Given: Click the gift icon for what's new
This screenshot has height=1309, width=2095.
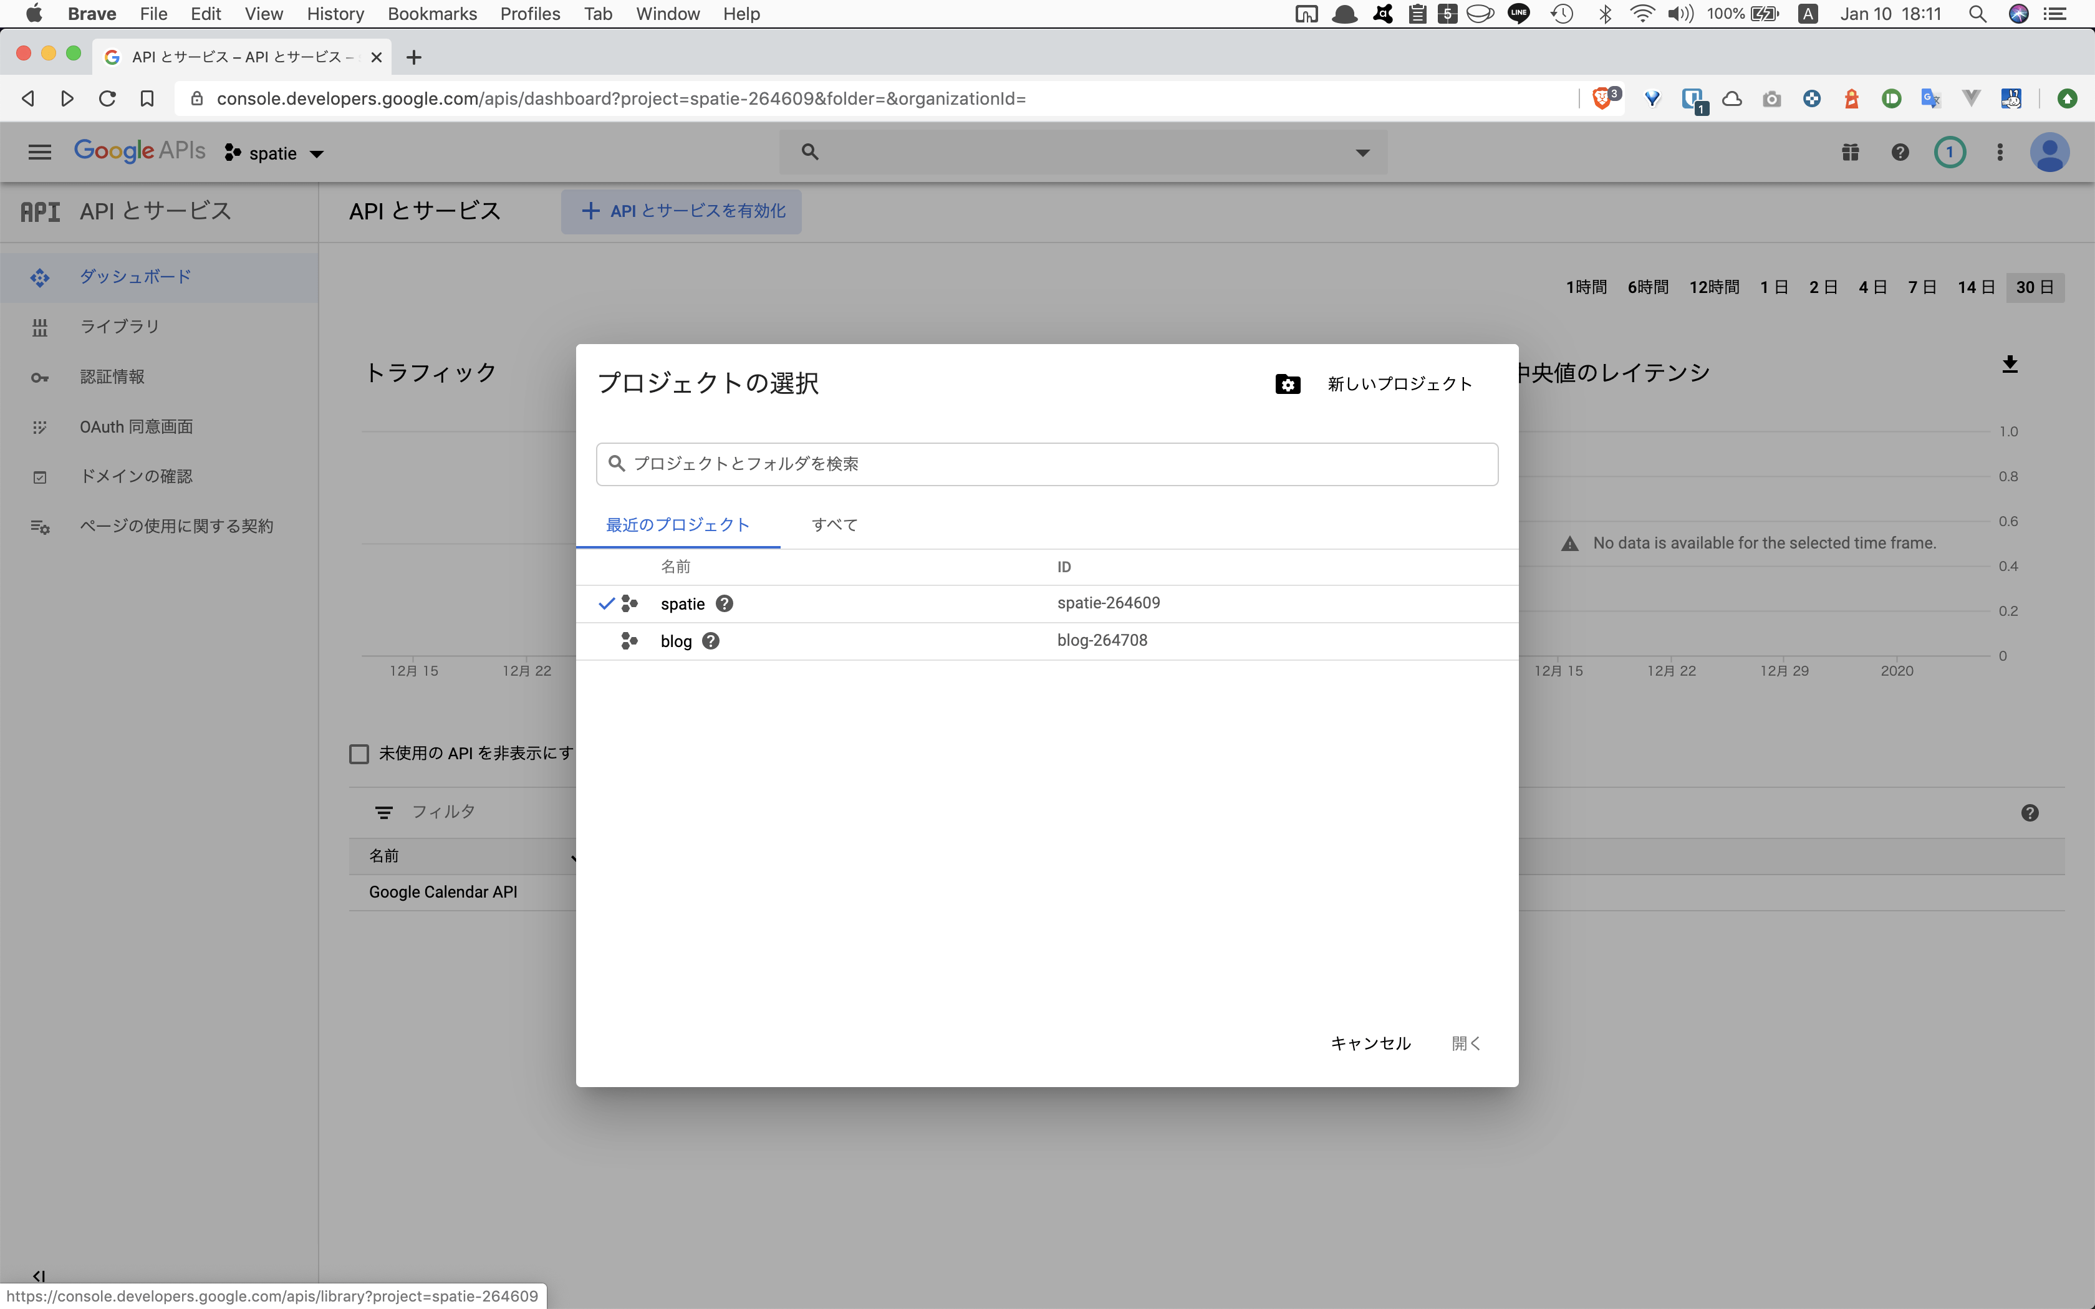Looking at the screenshot, I should [1851, 151].
